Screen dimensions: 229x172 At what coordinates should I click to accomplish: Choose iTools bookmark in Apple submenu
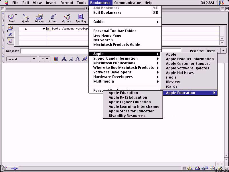click(189, 77)
